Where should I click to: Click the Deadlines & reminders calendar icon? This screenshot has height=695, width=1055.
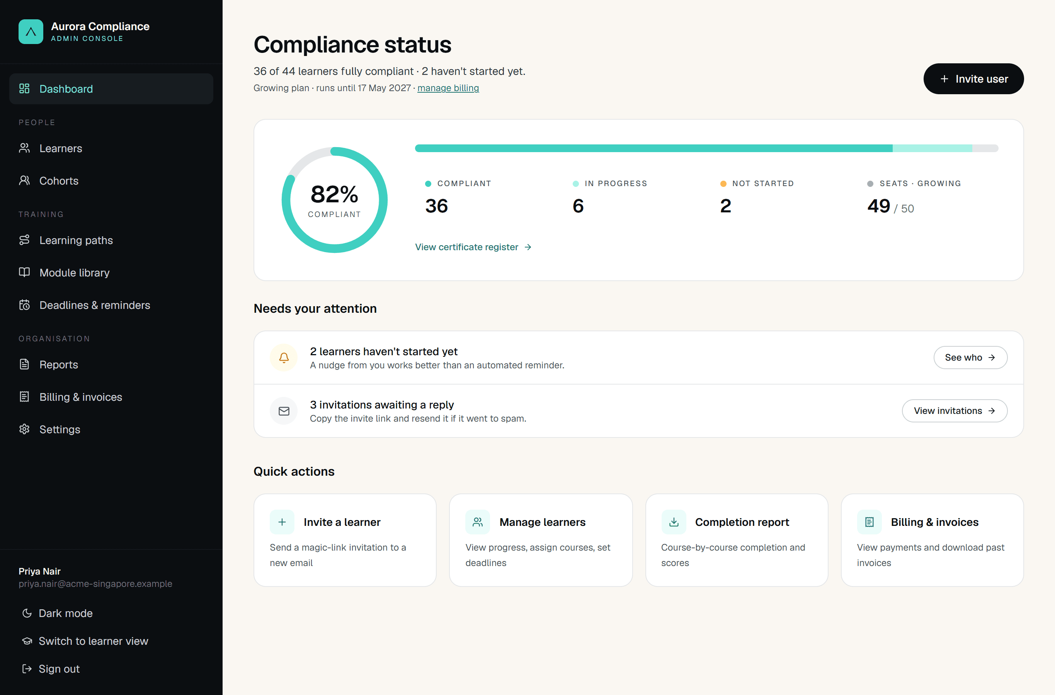point(24,305)
